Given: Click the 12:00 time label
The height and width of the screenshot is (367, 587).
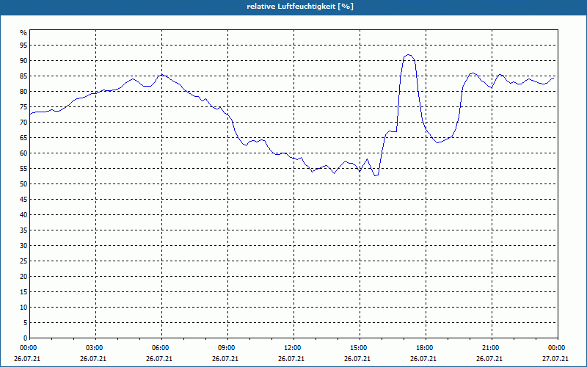Looking at the screenshot, I should pos(292,348).
